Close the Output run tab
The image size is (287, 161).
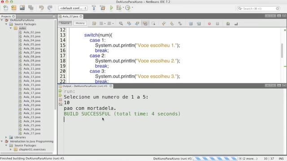[x=111, y=86]
